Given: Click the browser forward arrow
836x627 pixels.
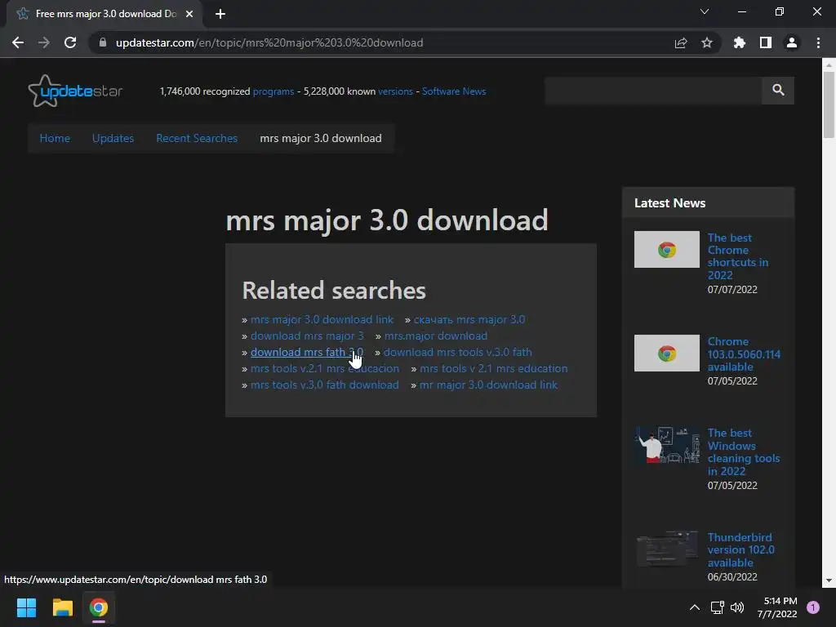Looking at the screenshot, I should pyautogui.click(x=44, y=42).
